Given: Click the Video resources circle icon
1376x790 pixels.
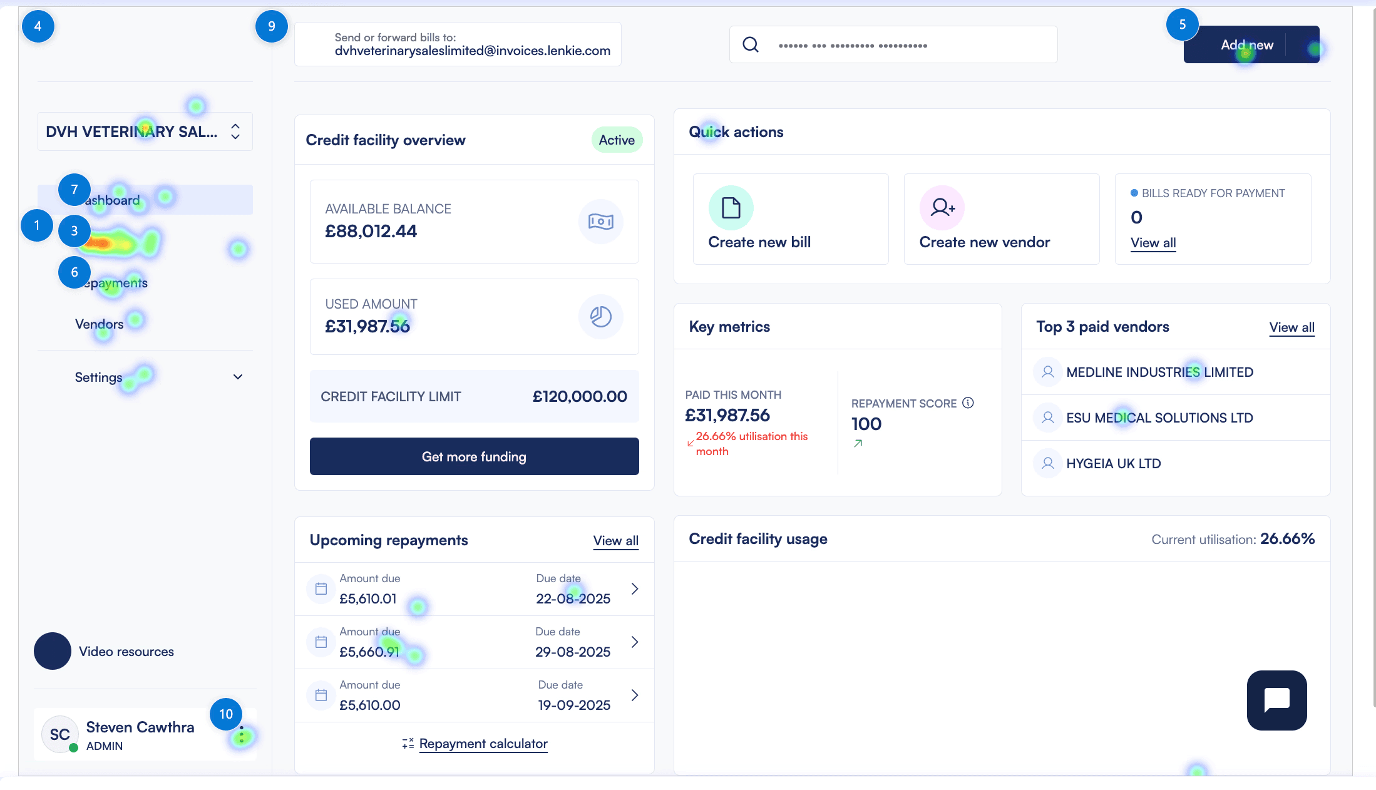Looking at the screenshot, I should click(53, 651).
